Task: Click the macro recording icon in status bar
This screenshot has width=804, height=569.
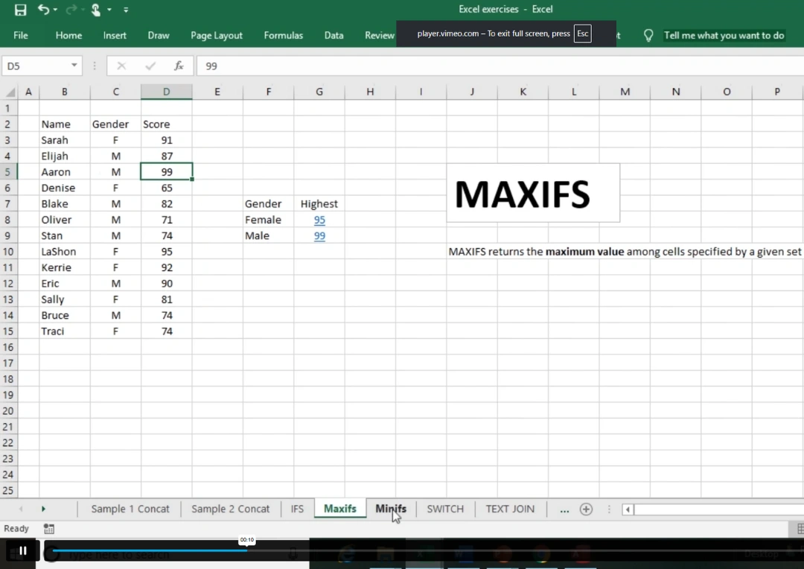Action: tap(49, 529)
